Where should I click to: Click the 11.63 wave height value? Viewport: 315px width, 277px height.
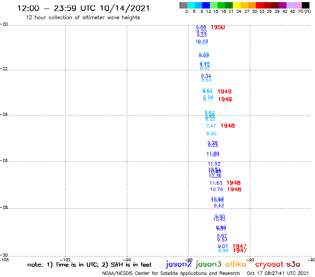(216, 183)
